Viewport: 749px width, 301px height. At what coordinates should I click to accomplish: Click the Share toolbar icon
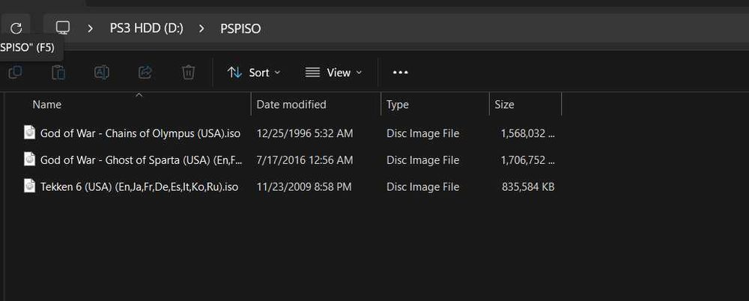tap(145, 72)
